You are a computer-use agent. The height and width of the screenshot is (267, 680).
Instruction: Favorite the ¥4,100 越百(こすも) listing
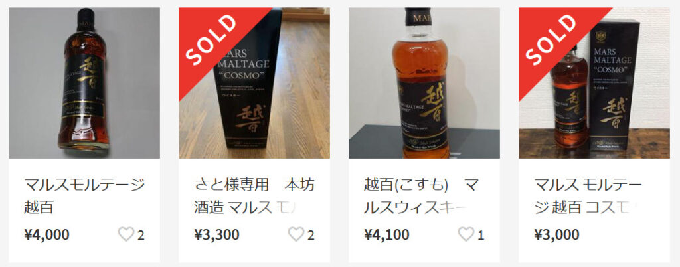(x=466, y=234)
